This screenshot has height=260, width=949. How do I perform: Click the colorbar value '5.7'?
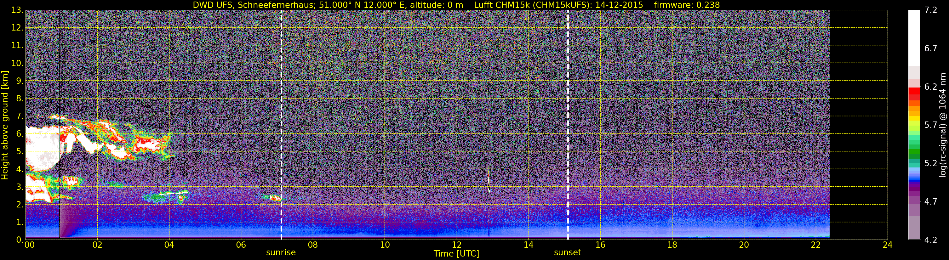(x=931, y=125)
